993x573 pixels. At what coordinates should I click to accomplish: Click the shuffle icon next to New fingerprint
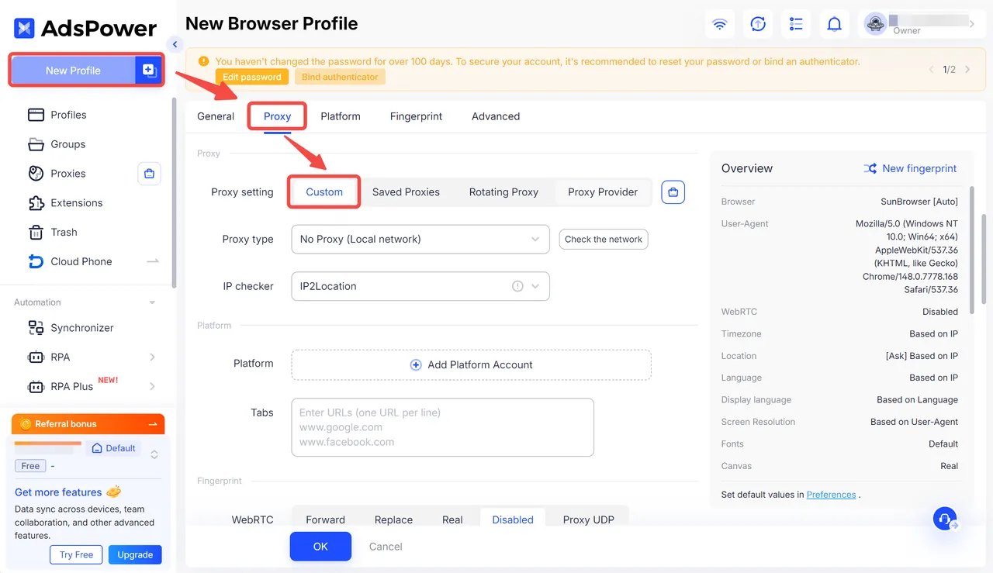click(870, 168)
